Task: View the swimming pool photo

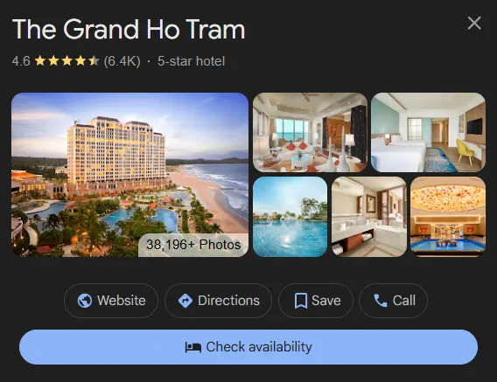Action: [290, 217]
